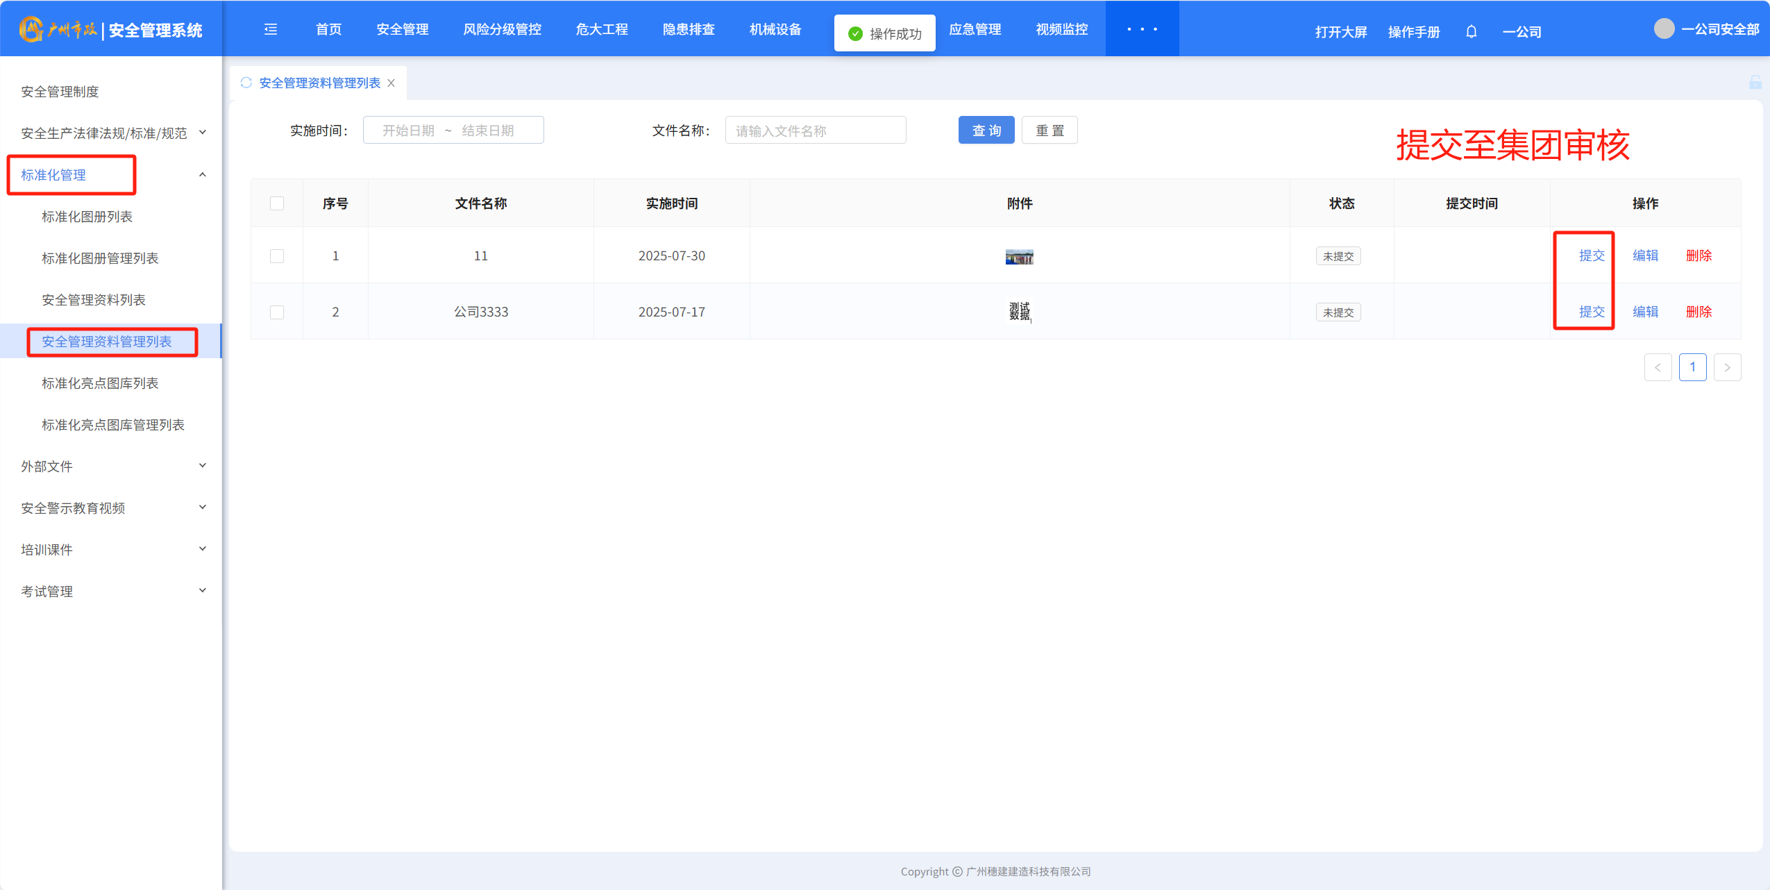1770x890 pixels.
Task: Open the 隐患排查 top menu
Action: [688, 29]
